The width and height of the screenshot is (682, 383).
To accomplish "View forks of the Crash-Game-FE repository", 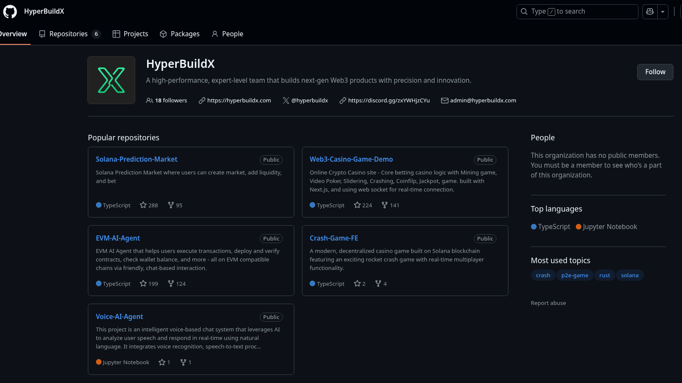I will [381, 284].
